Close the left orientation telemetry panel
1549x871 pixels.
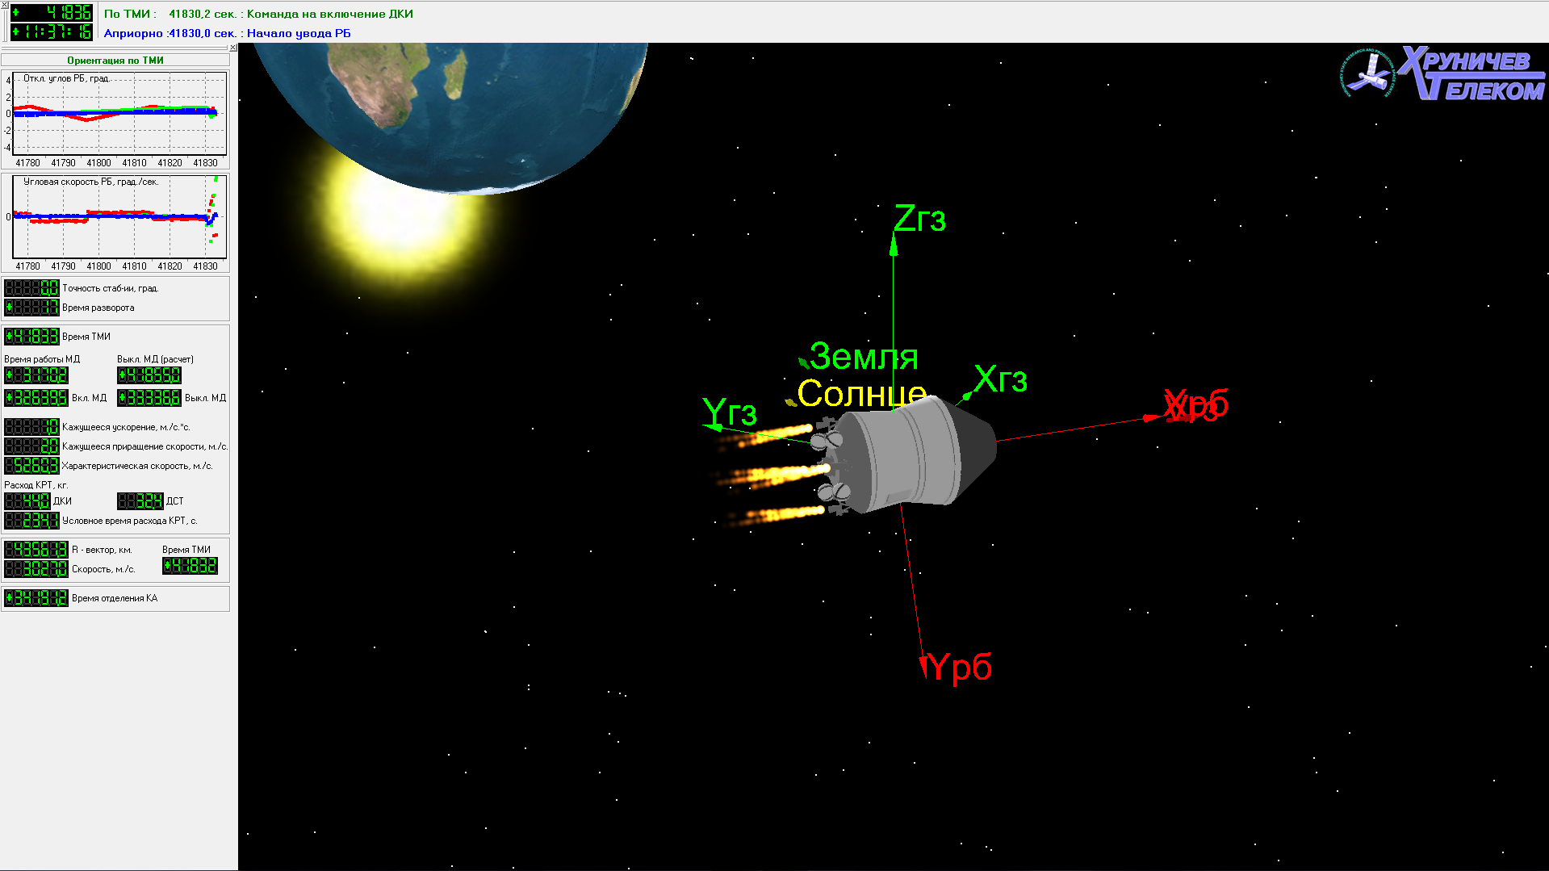point(233,48)
